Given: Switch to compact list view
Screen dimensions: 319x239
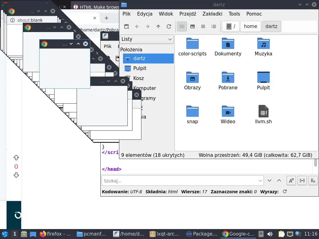Looking at the screenshot, I should pos(203,26).
